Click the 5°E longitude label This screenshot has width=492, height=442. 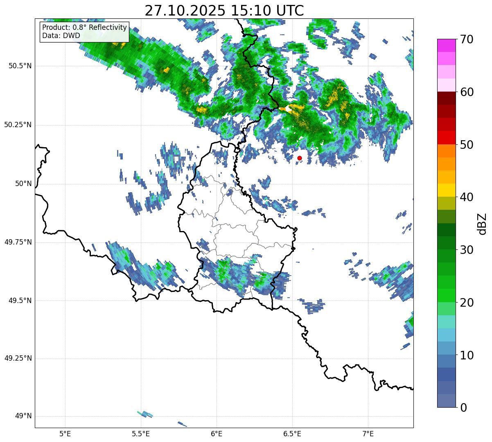pos(65,433)
